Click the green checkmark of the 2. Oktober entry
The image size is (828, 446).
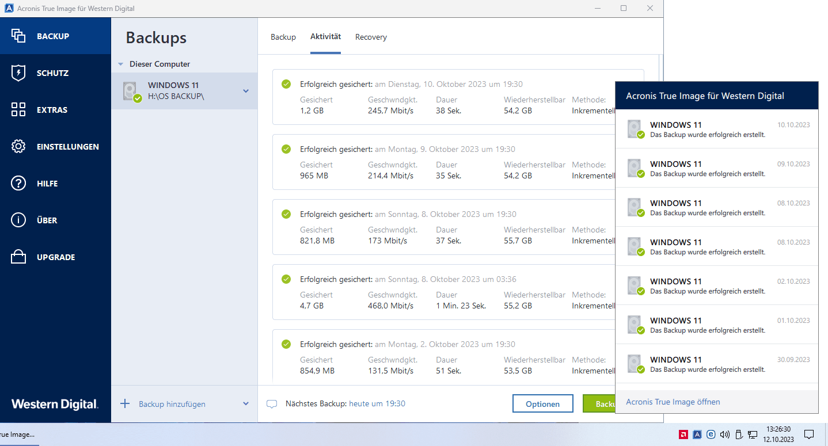tap(286, 344)
